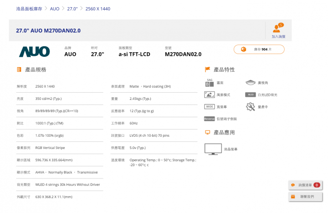Click the red 0 badge on inquiry list
The height and width of the screenshot is (213, 328).
[317, 185]
